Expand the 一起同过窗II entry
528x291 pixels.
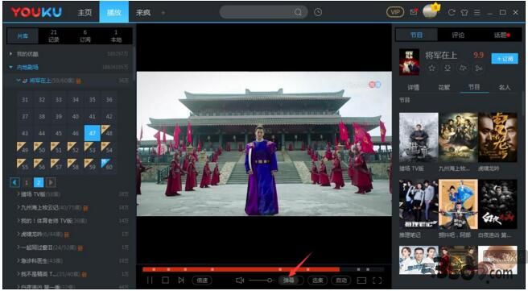(19, 247)
